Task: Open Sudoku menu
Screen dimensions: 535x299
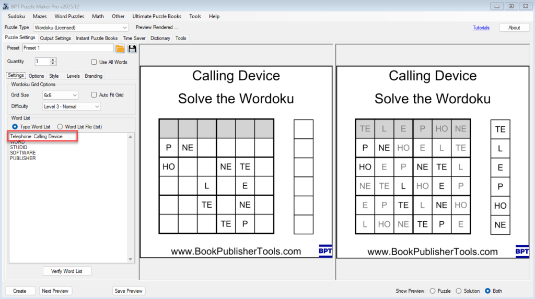Action: [x=16, y=16]
